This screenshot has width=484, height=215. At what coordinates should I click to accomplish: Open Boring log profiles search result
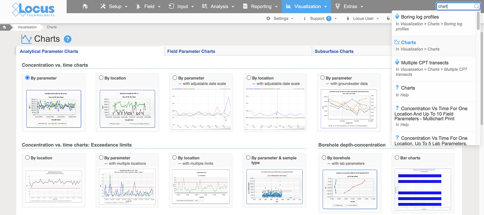434,23
